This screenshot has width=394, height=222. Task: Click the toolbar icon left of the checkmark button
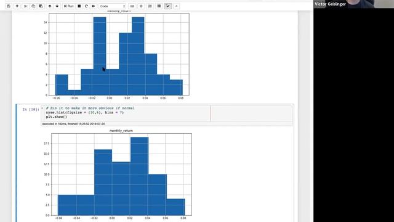tap(159, 6)
